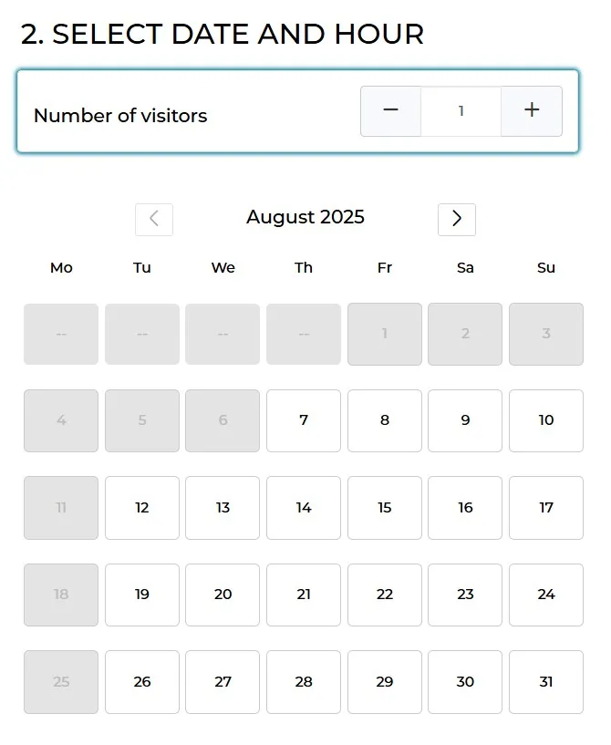Select August 7 on the calendar

tap(304, 420)
